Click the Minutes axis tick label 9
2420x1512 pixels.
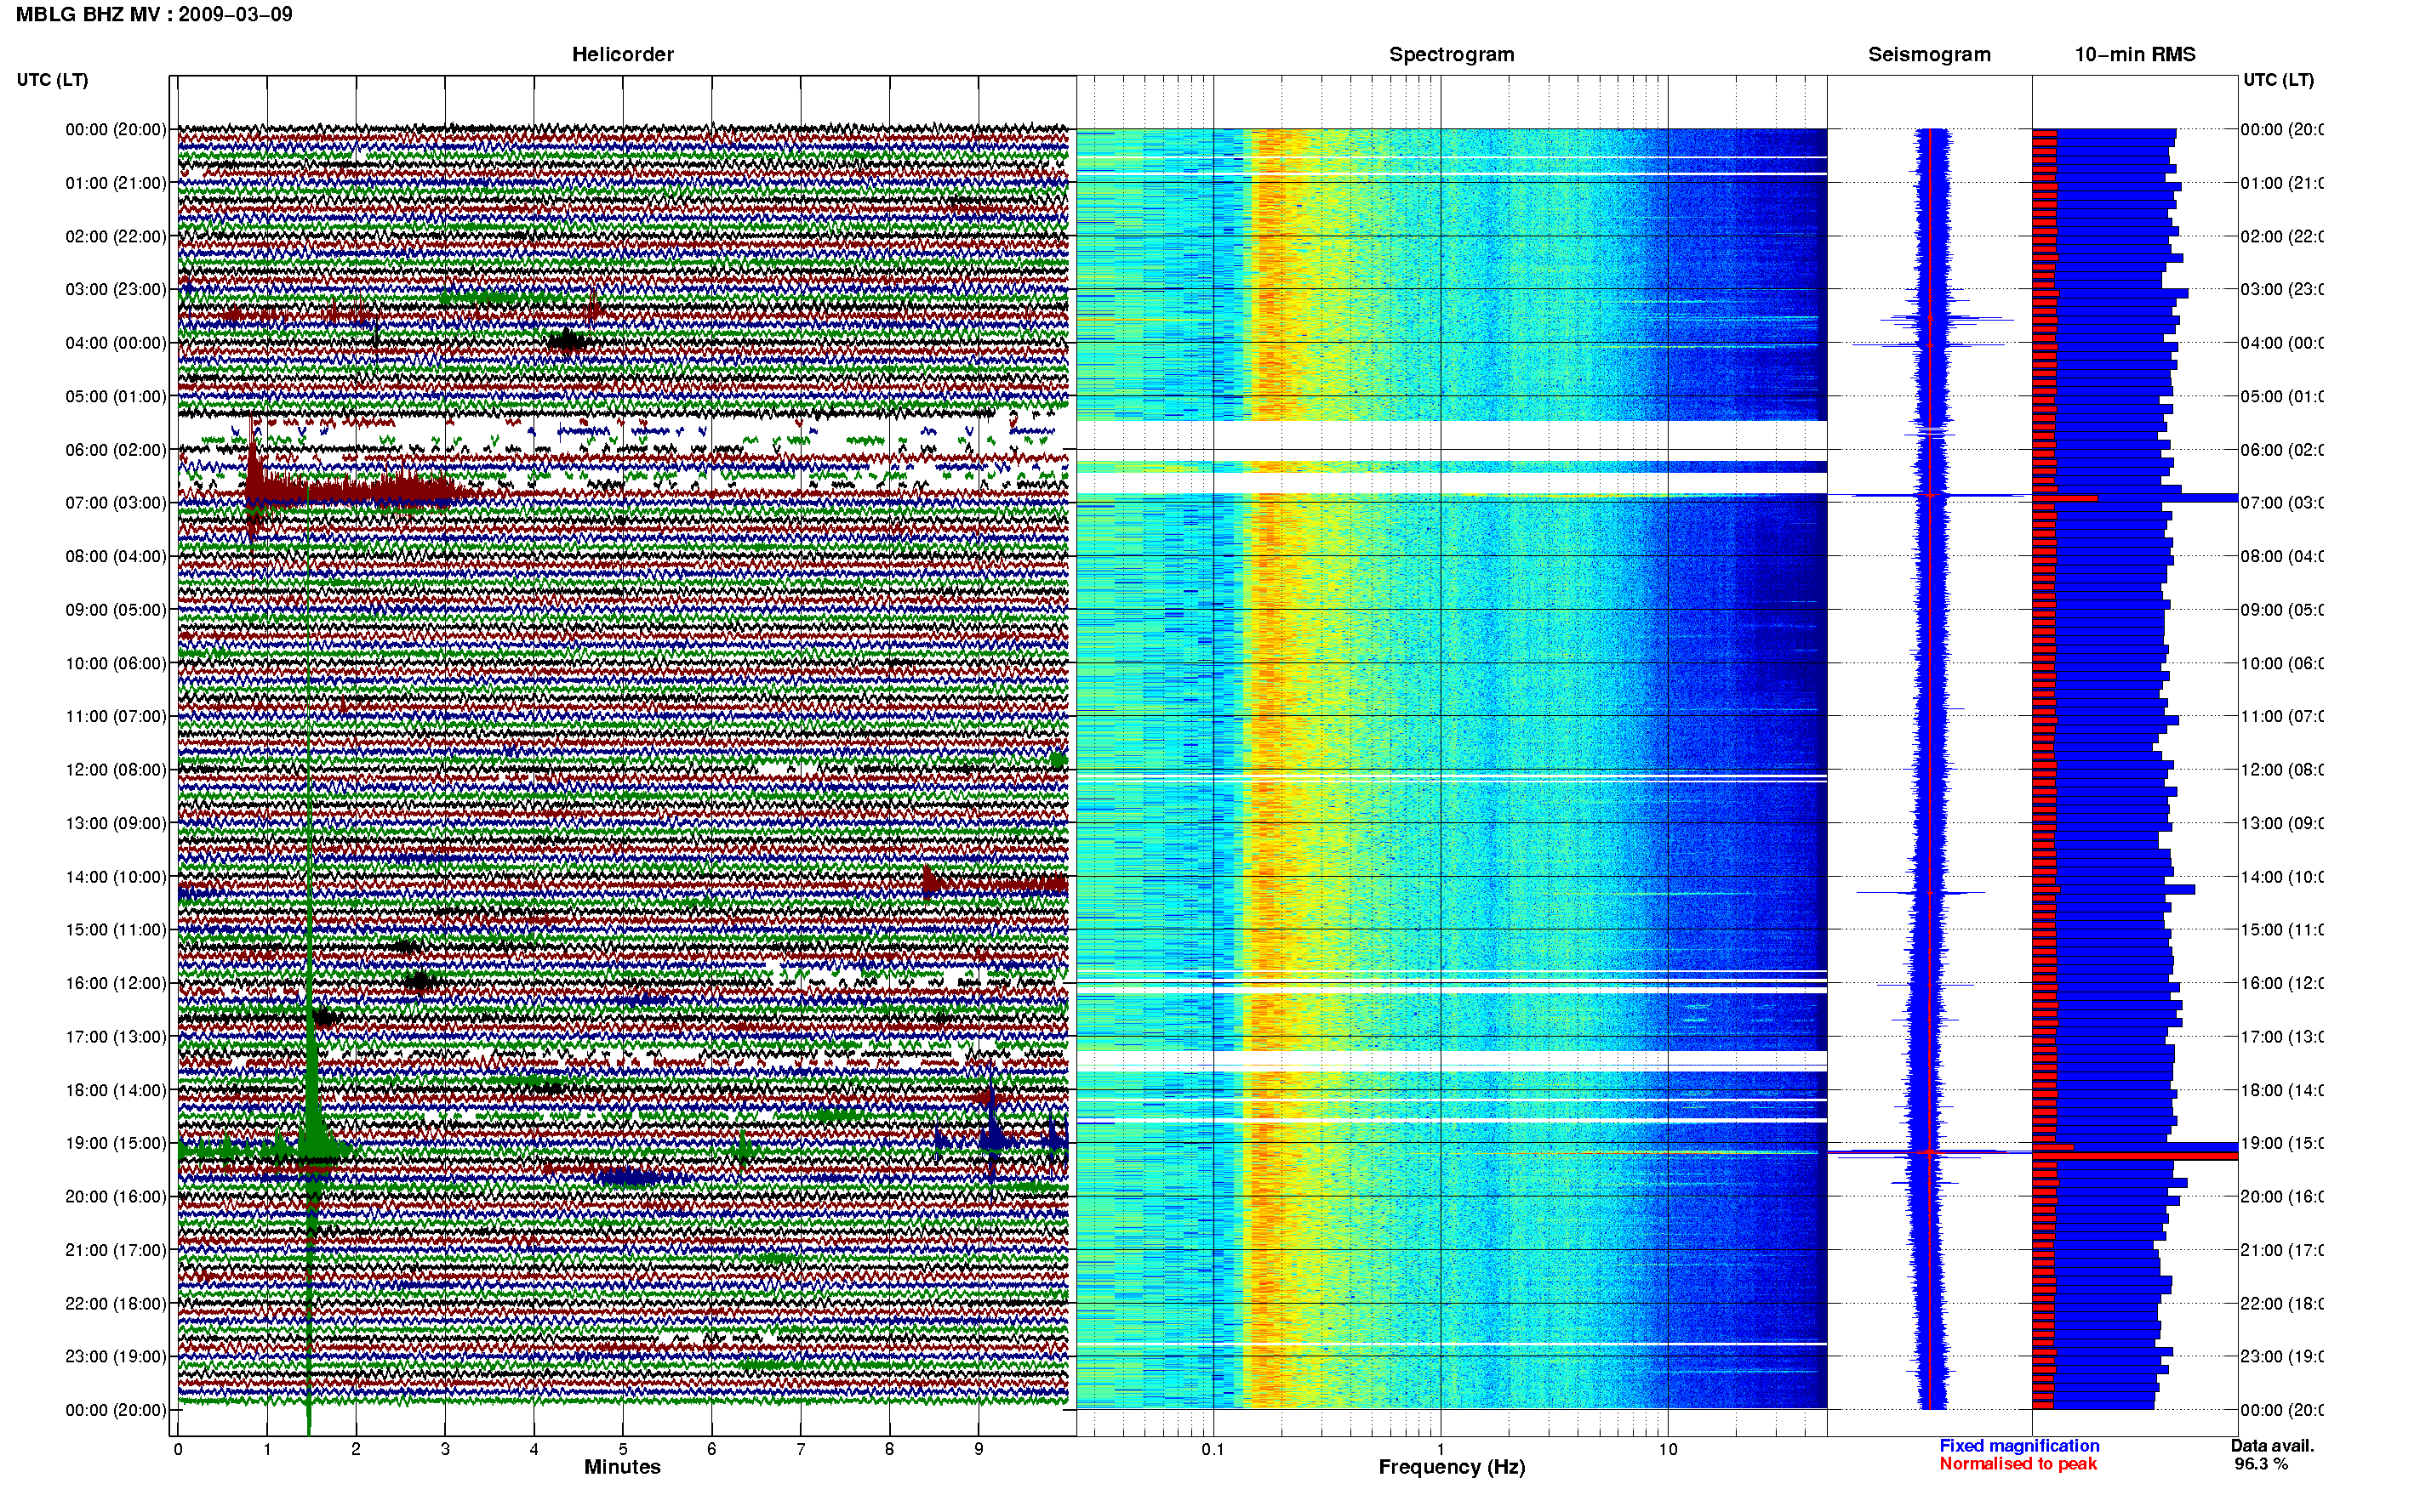(x=979, y=1449)
